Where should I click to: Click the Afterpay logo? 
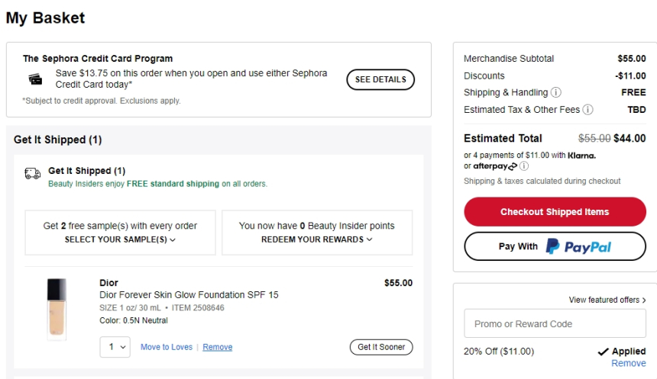click(495, 166)
